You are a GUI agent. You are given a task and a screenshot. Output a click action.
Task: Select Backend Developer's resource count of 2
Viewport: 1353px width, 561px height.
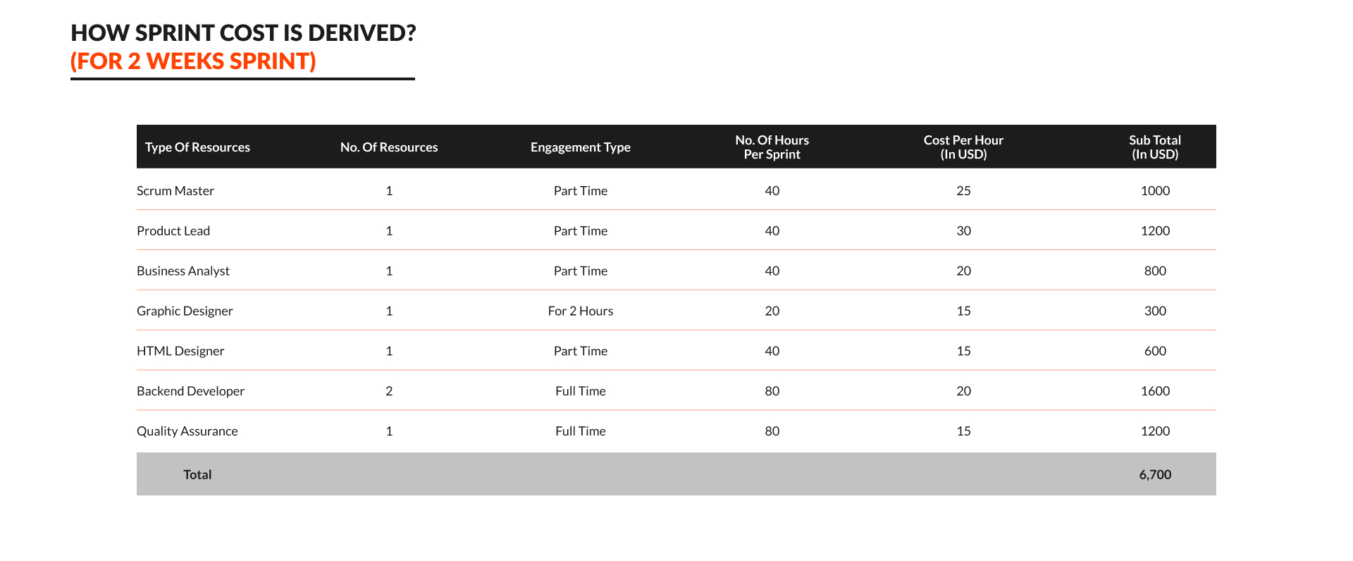pyautogui.click(x=389, y=391)
